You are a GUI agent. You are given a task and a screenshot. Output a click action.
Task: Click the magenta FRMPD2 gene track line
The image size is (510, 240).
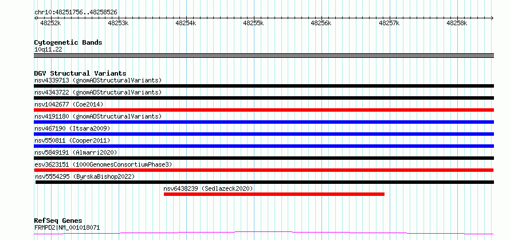coord(264,233)
